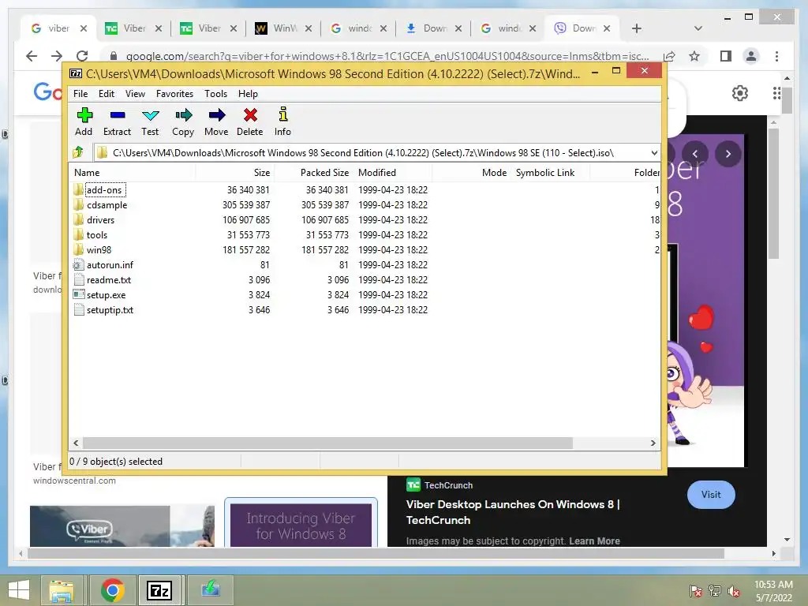Open File Explorer from taskbar
Viewport: 808px width, 606px height.
(62, 590)
